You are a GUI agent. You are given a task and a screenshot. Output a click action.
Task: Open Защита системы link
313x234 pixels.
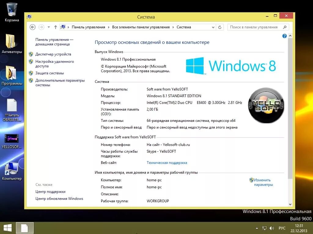50,73
